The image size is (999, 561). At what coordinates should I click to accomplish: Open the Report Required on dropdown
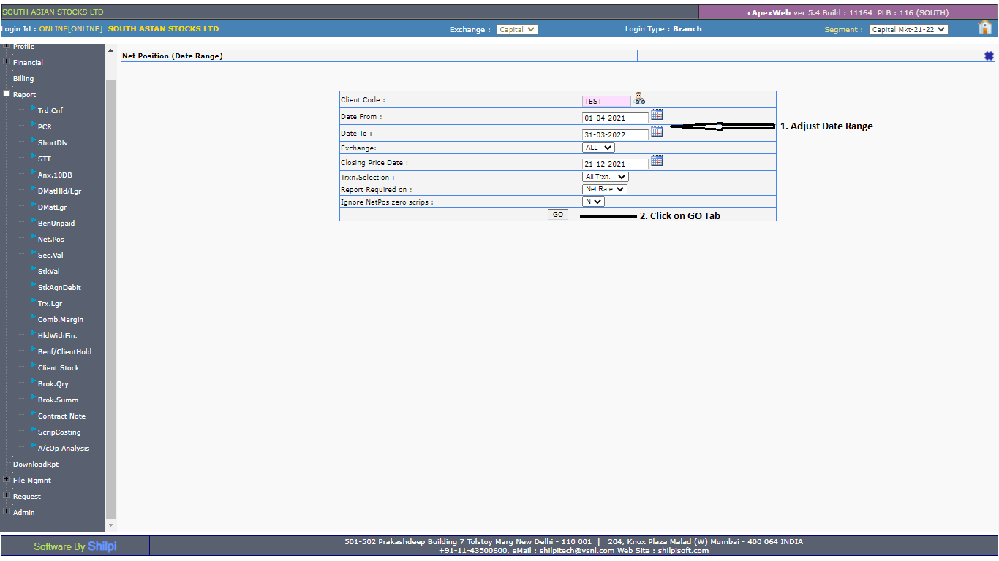point(605,189)
